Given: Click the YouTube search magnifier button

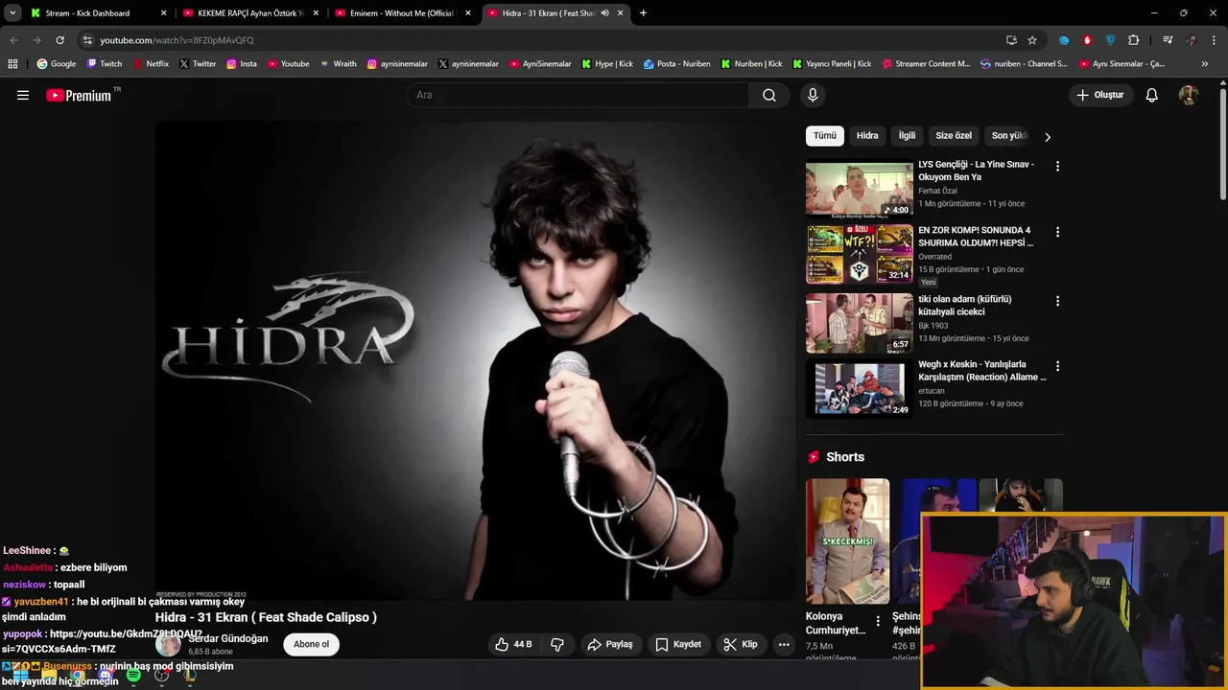Looking at the screenshot, I should click(x=769, y=95).
